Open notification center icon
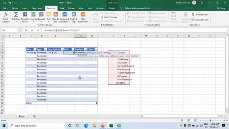 pos(223,126)
